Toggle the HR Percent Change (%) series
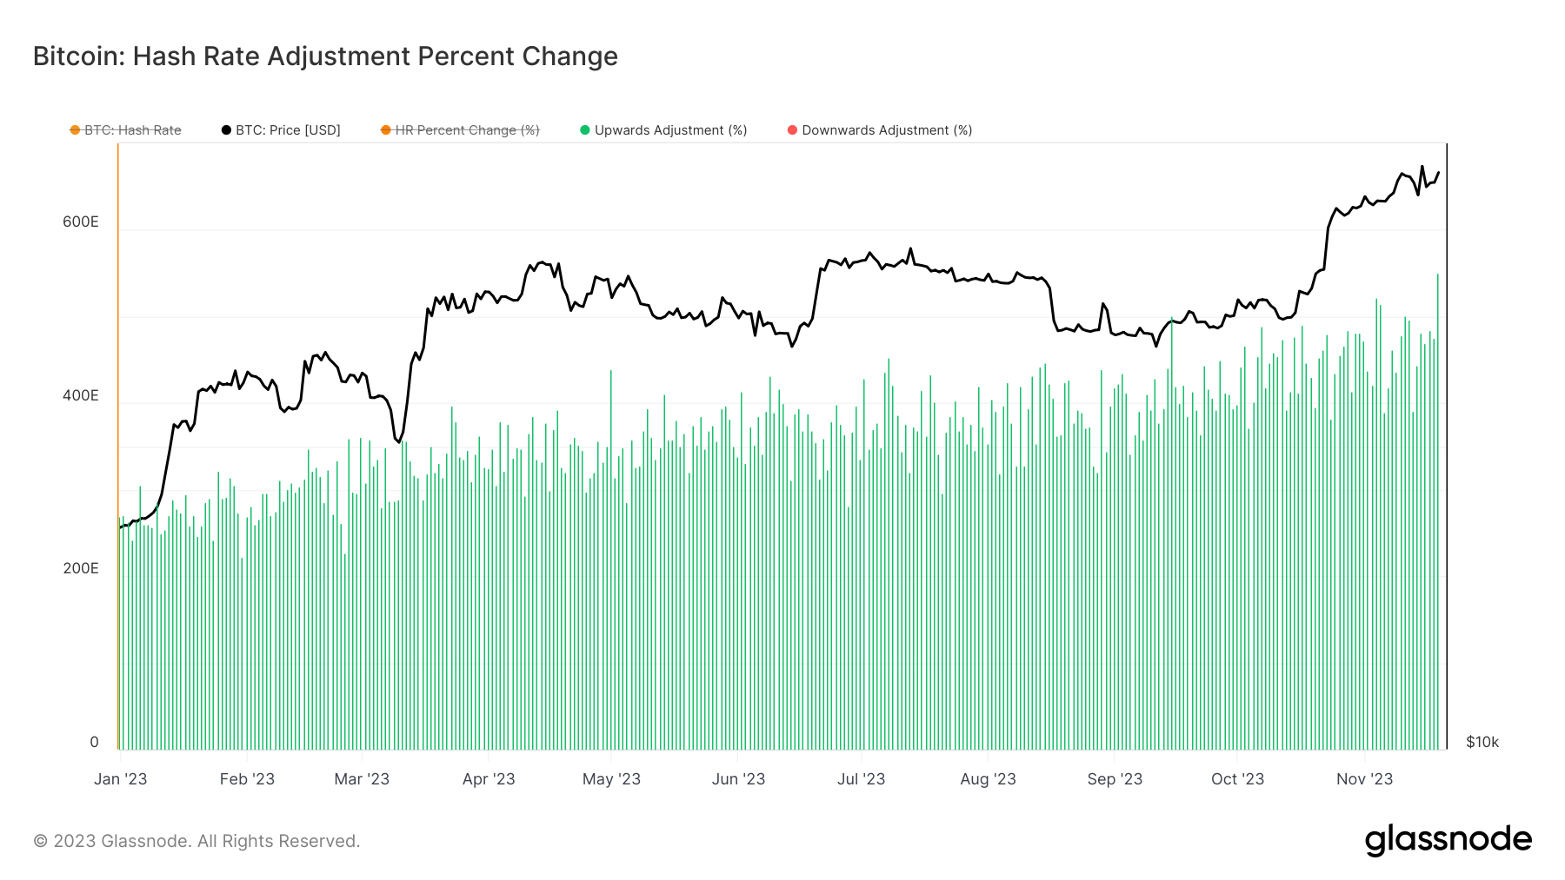Viewport: 1565px width, 880px height. [467, 130]
